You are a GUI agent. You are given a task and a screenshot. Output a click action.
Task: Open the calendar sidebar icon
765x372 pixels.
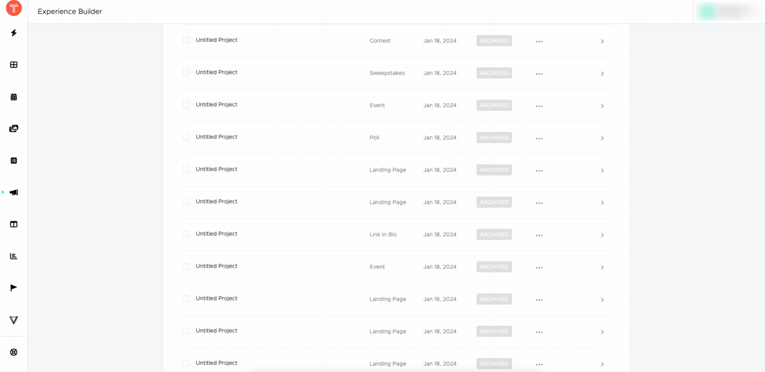14,97
